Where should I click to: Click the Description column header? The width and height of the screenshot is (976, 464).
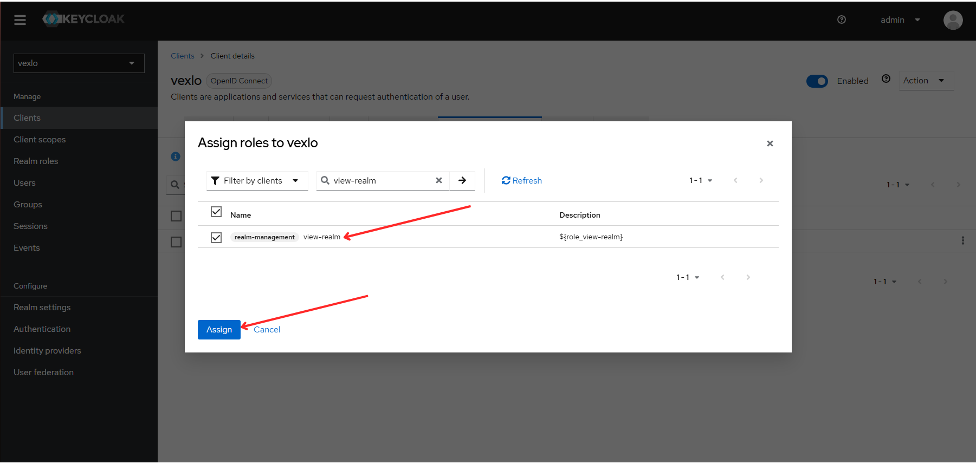pos(580,215)
